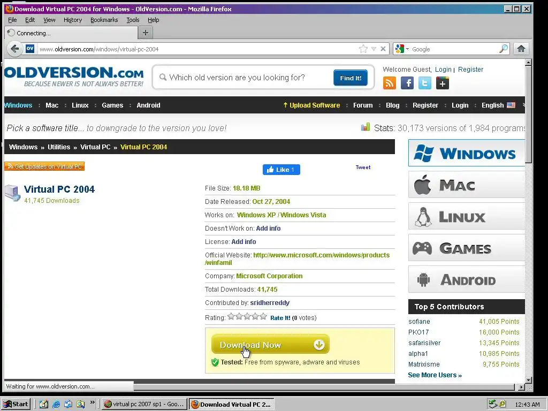This screenshot has width=548, height=411.
Task: Click See More Users link
Action: pyautogui.click(x=435, y=375)
